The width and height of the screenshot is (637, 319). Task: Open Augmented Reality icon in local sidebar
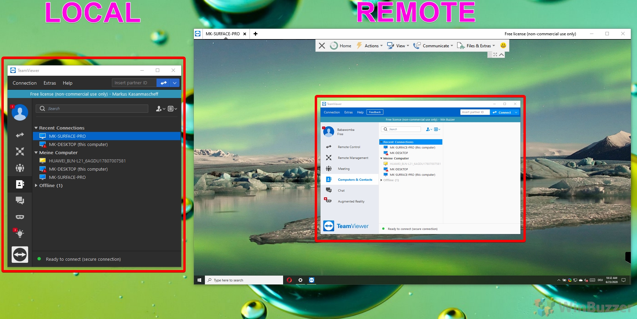coord(20,217)
